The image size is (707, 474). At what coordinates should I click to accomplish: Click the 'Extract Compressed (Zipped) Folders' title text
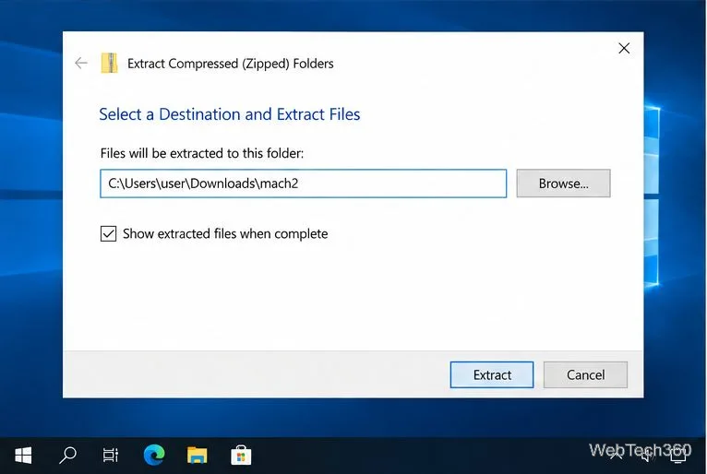(231, 64)
